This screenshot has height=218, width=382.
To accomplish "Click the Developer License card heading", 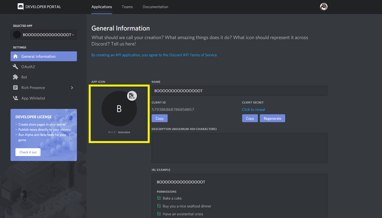I will tap(33, 117).
